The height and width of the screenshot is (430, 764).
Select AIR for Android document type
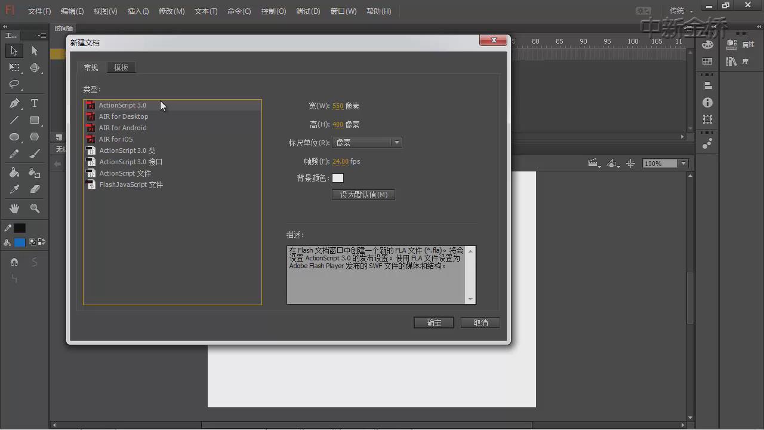point(172,128)
